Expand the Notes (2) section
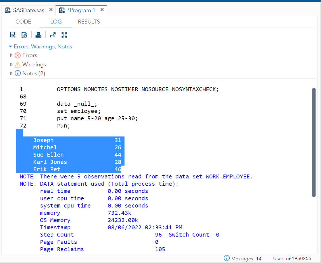The width and height of the screenshot is (322, 264). (x=11, y=73)
